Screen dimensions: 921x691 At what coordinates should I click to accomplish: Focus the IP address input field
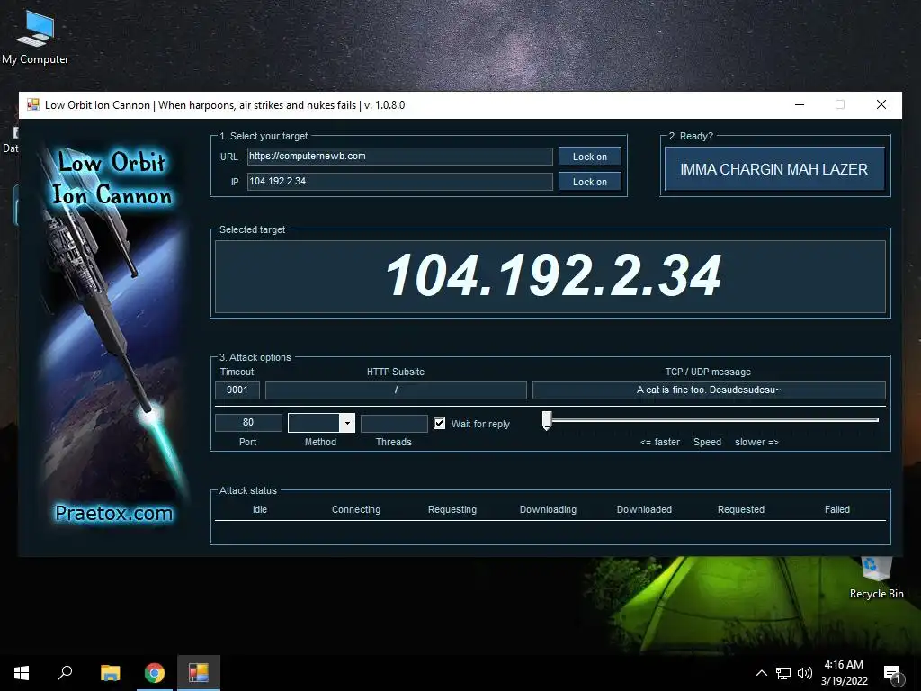[x=400, y=182]
